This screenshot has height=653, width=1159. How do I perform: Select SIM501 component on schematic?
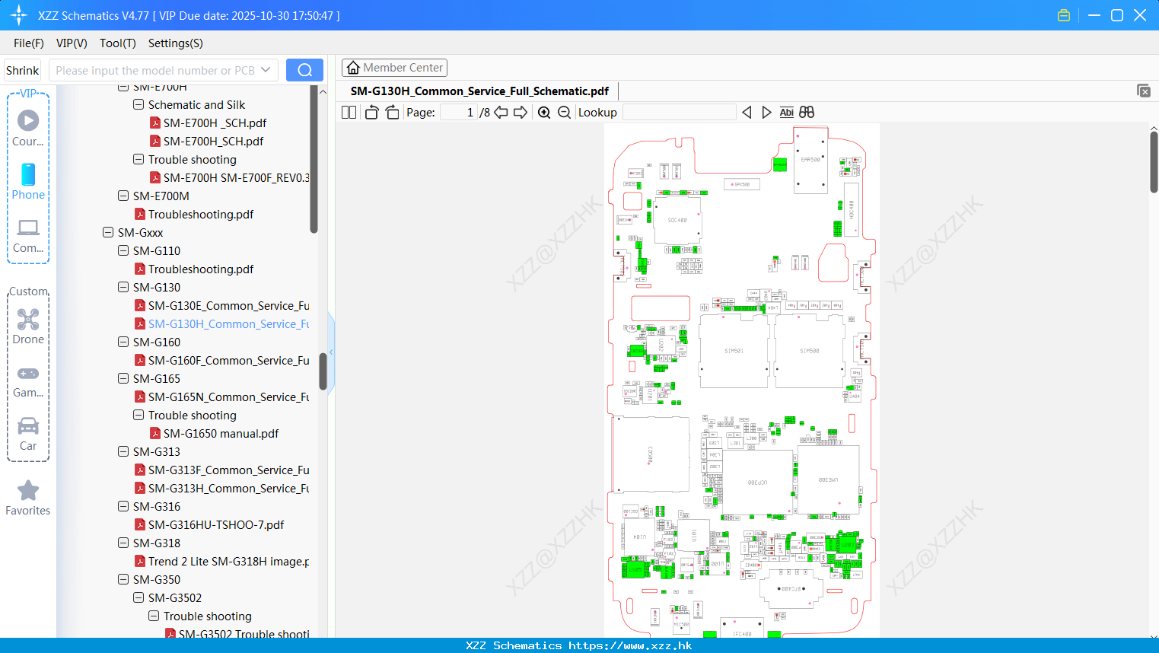pyautogui.click(x=734, y=351)
